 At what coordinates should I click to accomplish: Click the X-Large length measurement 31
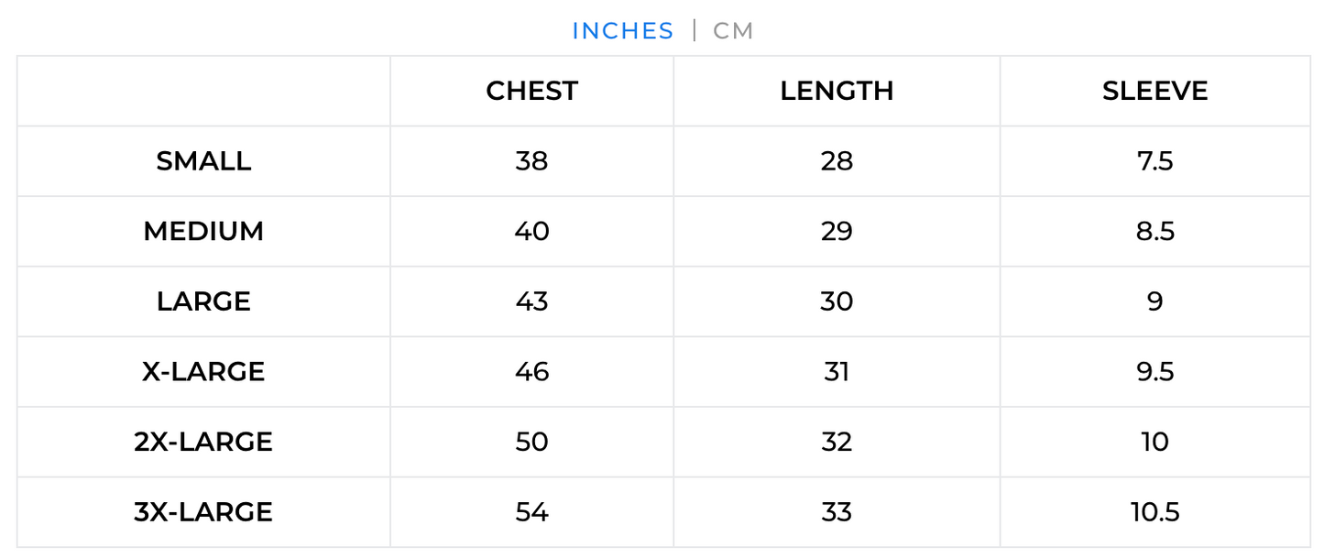[x=837, y=372]
